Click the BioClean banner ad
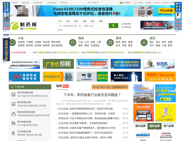The height and width of the screenshot is (141, 184). pyautogui.click(x=157, y=25)
